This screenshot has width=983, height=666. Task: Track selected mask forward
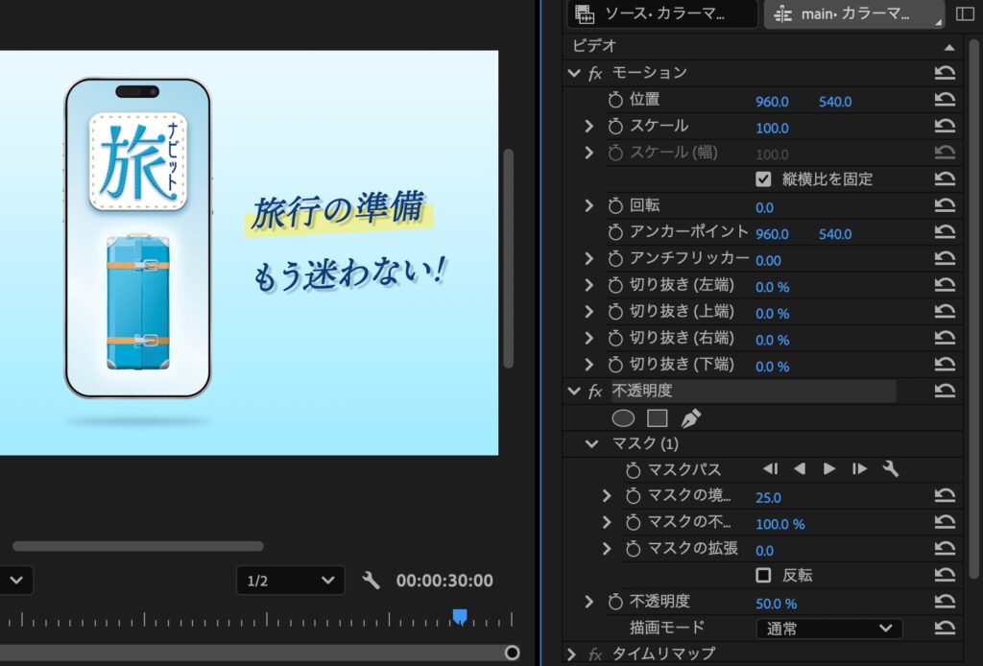click(x=829, y=469)
